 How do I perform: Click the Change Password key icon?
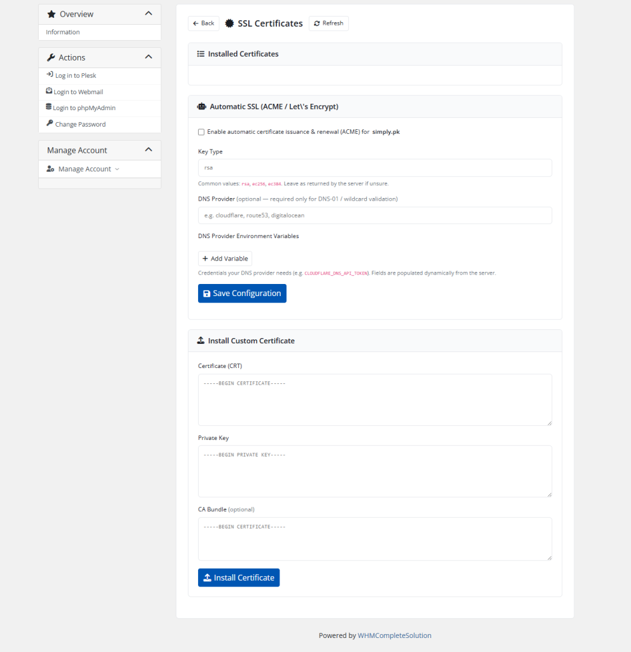click(50, 123)
